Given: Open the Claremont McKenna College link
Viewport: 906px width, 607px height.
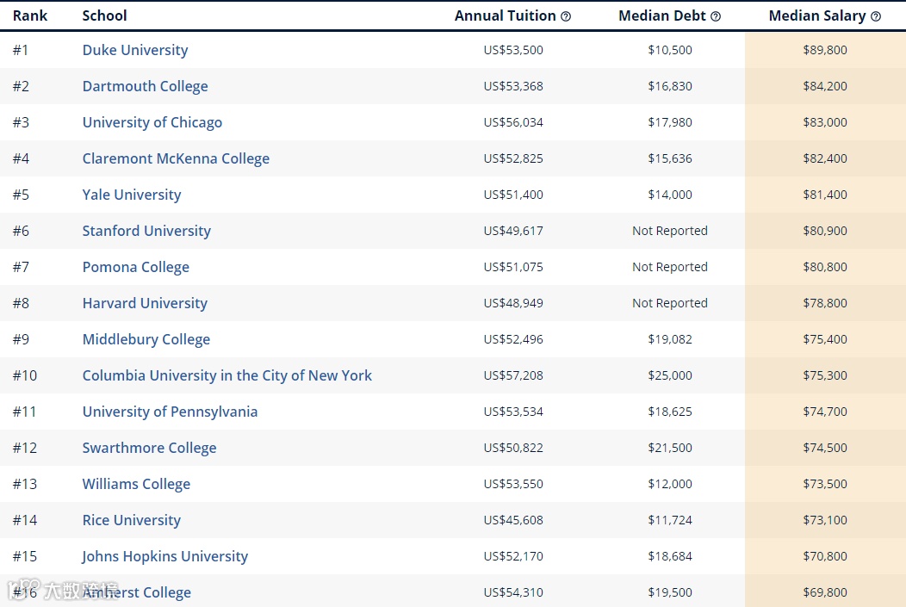Looking at the screenshot, I should point(176,158).
